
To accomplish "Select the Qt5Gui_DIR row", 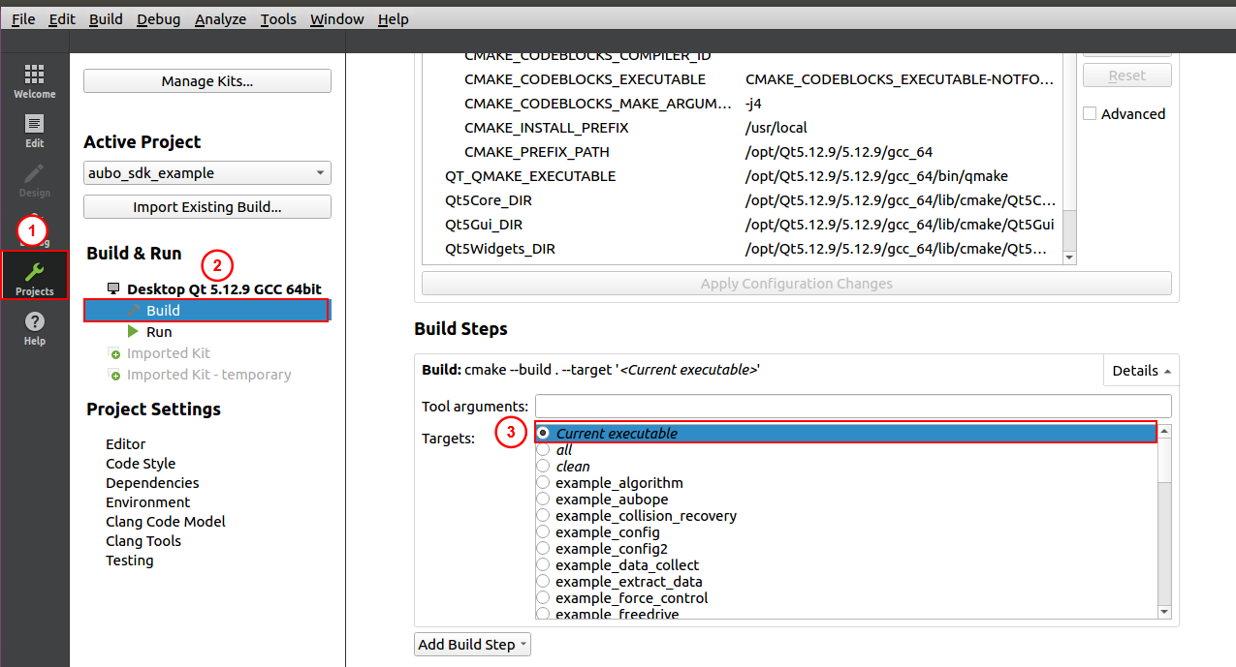I will click(743, 225).
